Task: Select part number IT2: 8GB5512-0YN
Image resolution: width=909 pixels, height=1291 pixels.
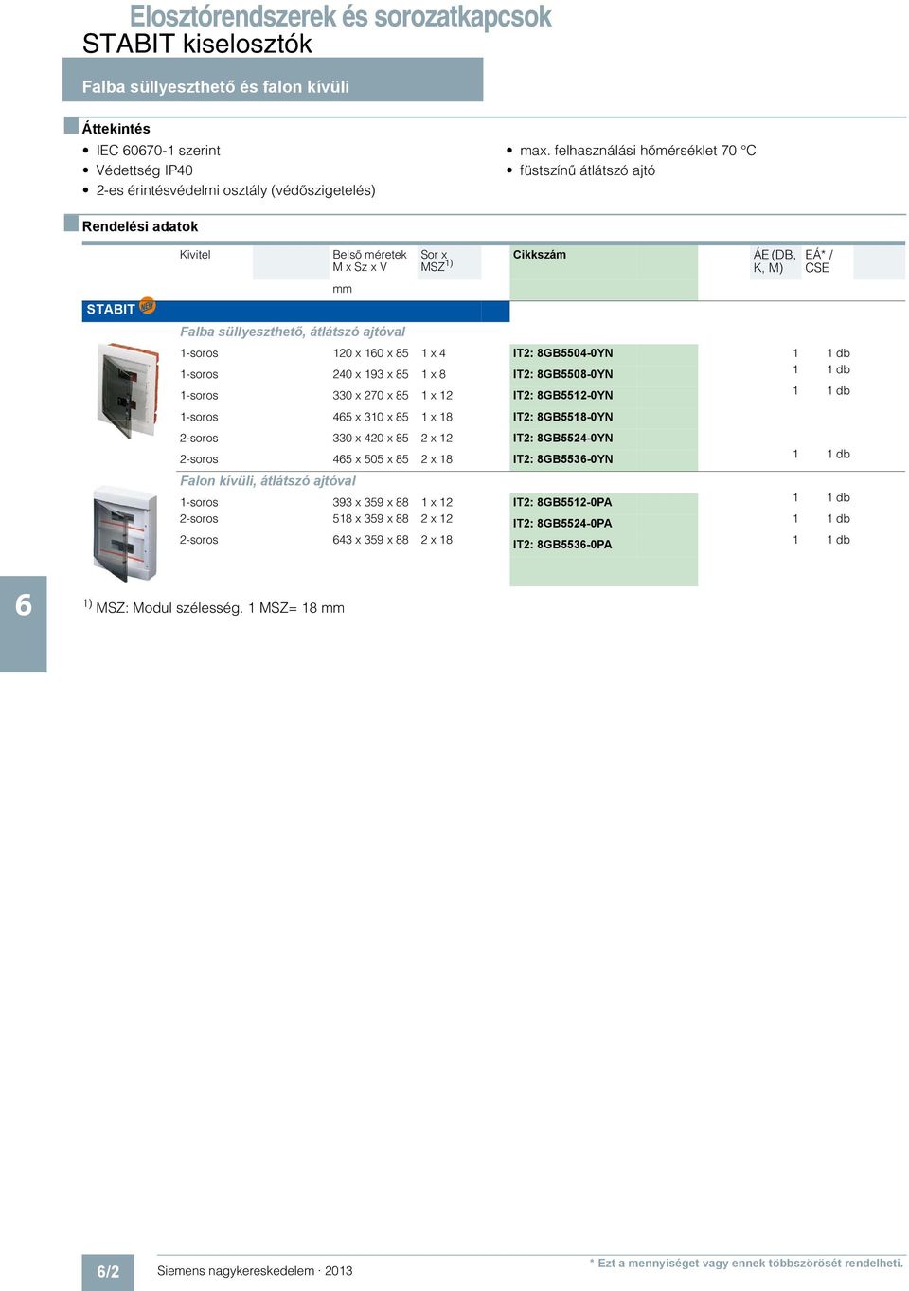Action: (562, 396)
